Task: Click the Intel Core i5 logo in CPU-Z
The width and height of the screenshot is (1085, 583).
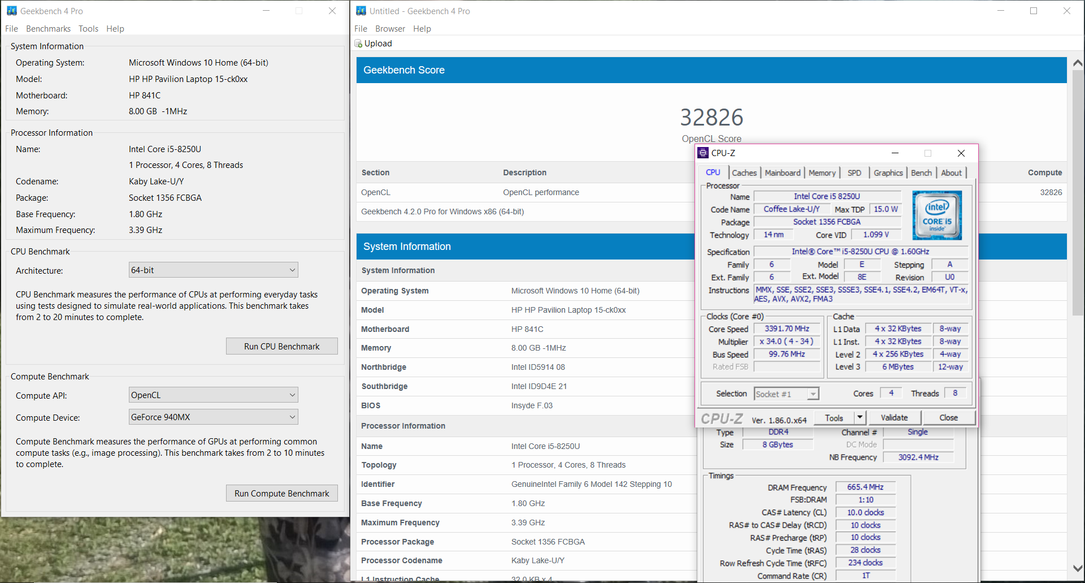Action: coord(937,215)
